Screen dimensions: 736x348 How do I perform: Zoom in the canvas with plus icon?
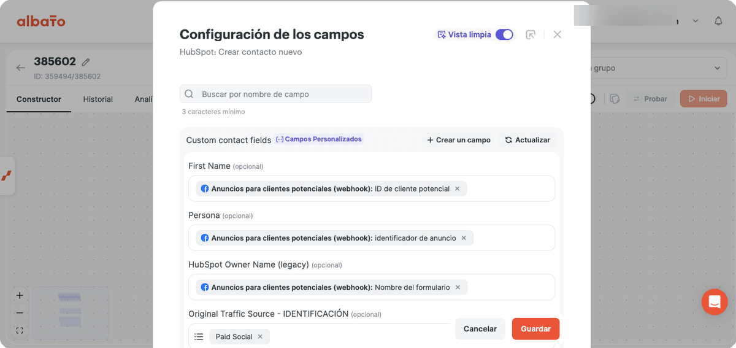pos(20,295)
